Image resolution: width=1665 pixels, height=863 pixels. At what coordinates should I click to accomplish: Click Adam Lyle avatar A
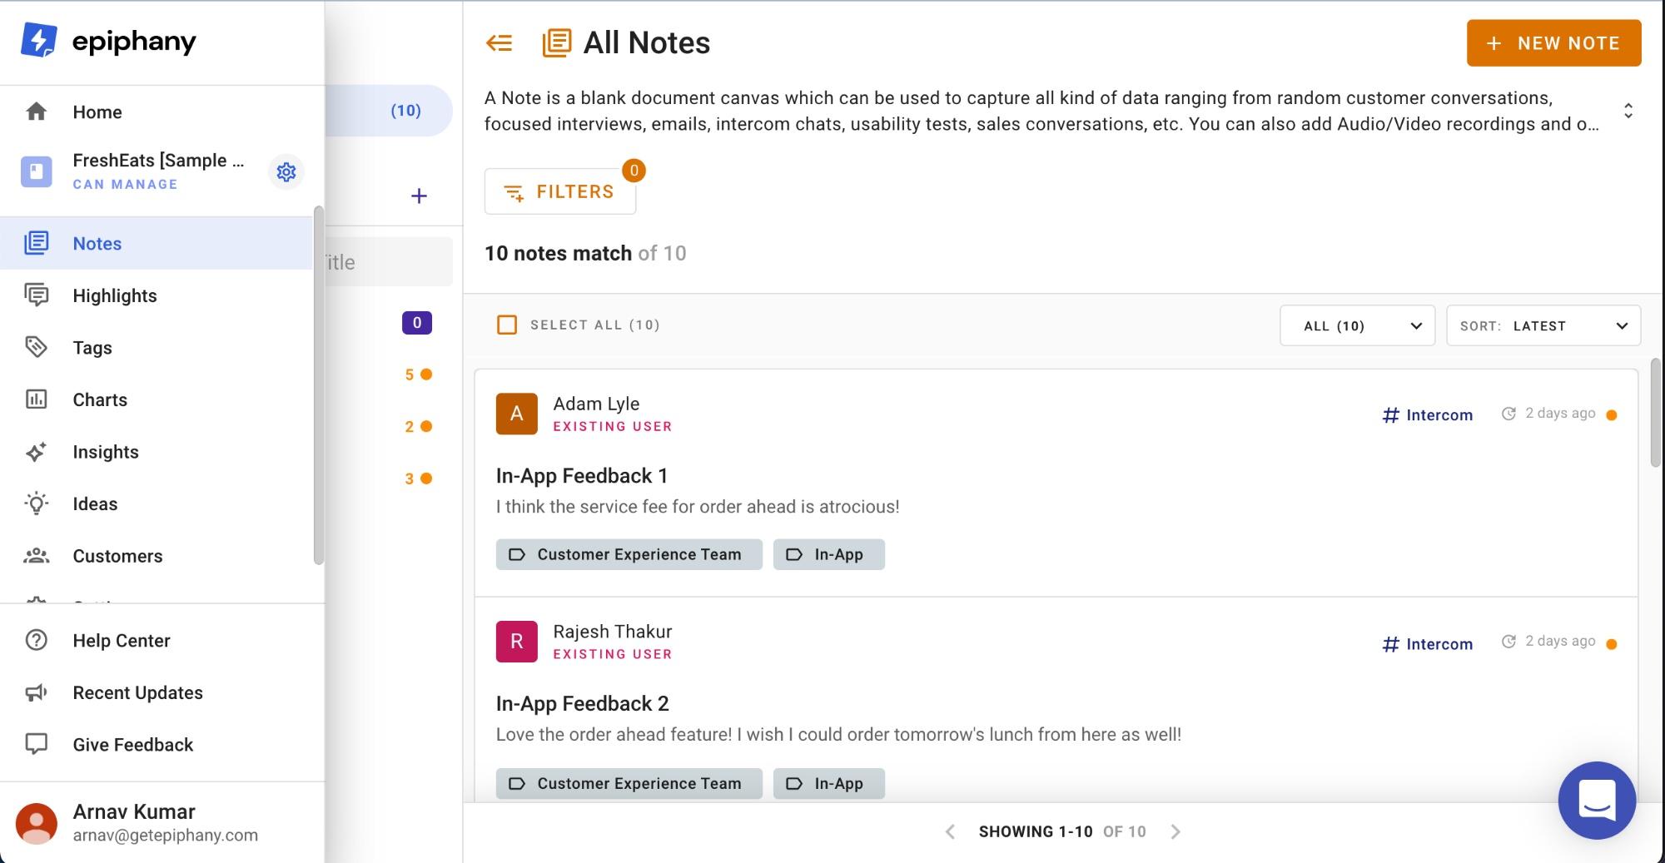516,414
